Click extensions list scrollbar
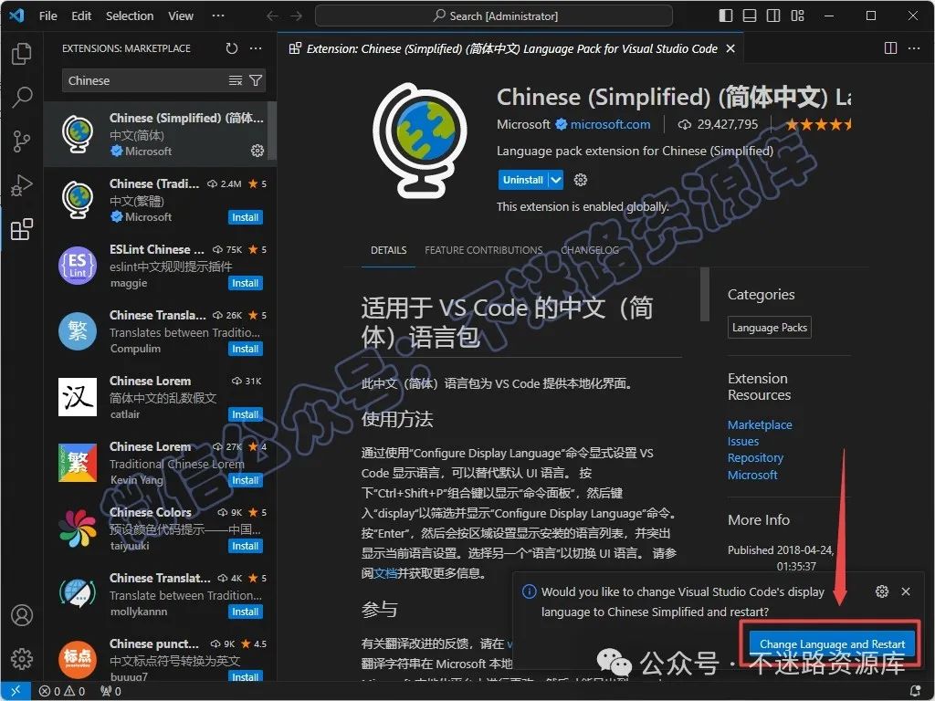This screenshot has height=701, width=935. (272, 131)
